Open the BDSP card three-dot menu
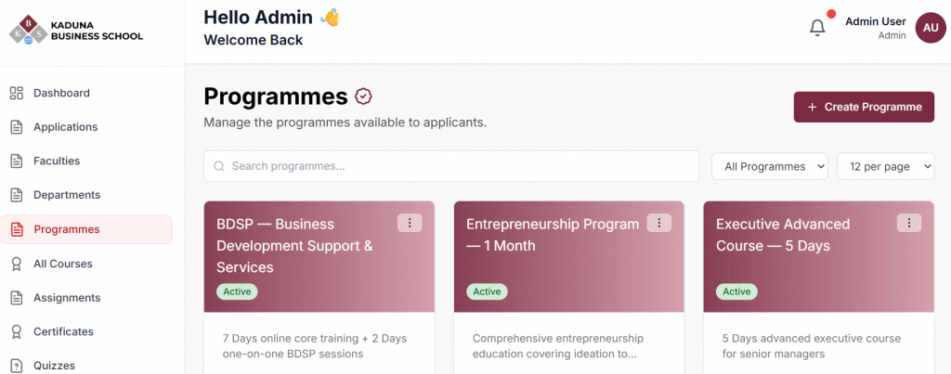The height and width of the screenshot is (374, 951). tap(410, 223)
